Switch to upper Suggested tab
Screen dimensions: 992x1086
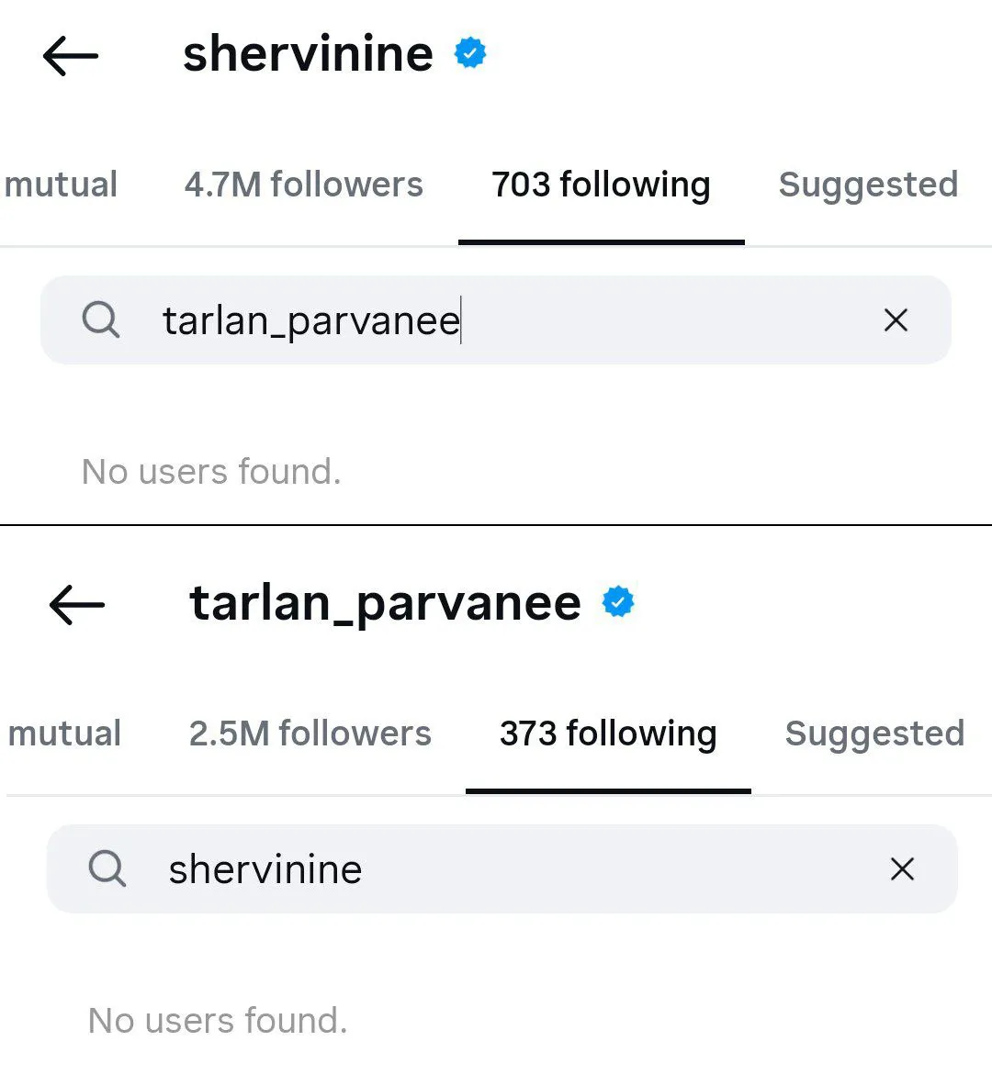[868, 185]
